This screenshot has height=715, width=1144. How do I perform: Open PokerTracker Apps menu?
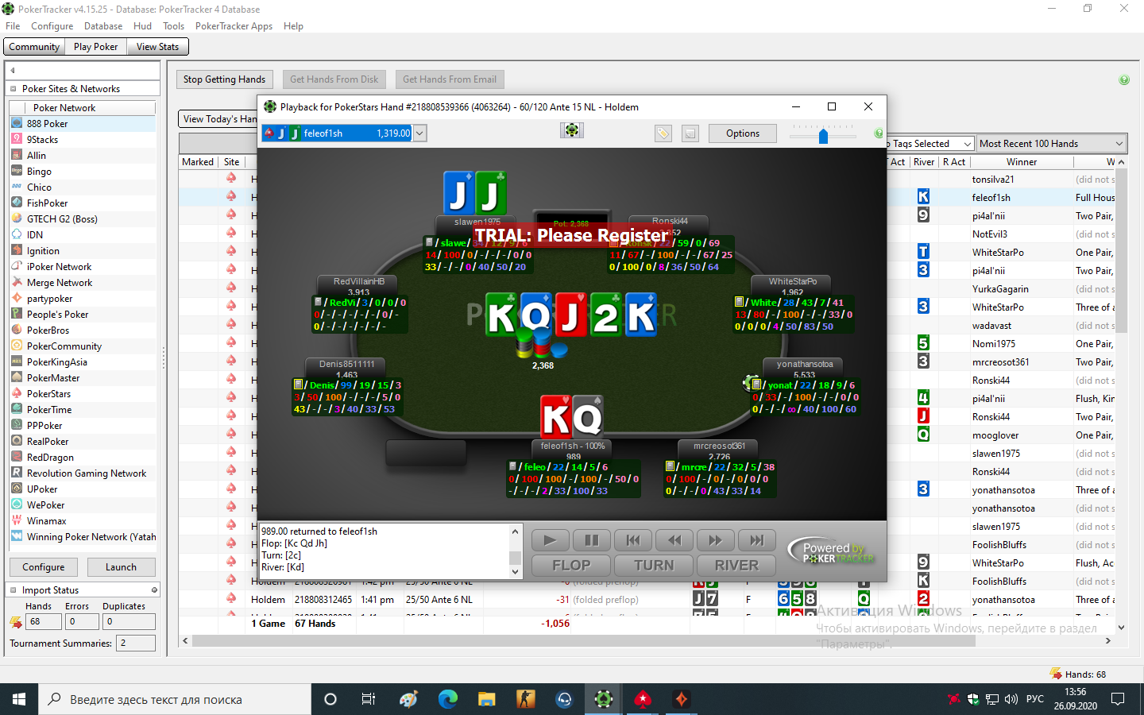click(x=234, y=26)
